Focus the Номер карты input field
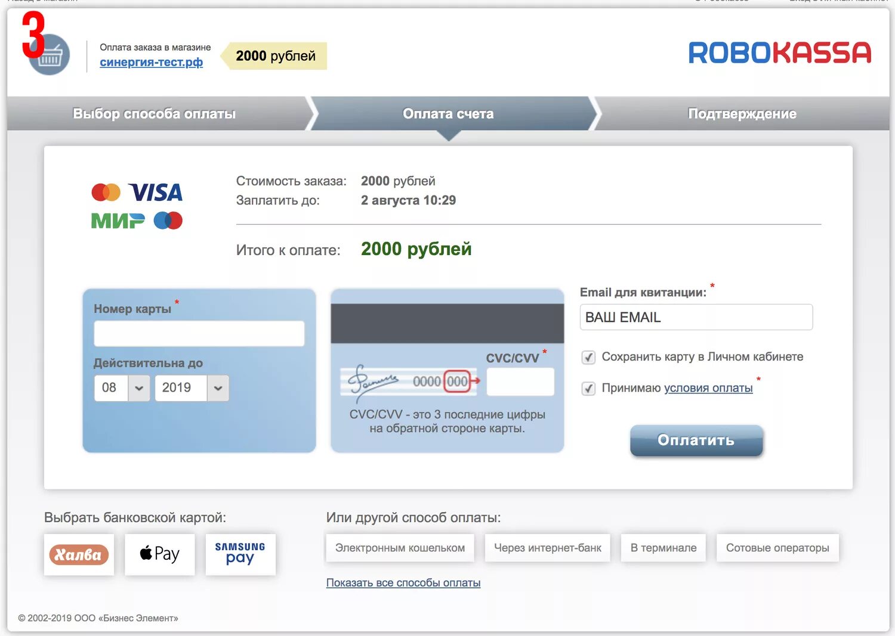Viewport: 895px width, 636px height. point(199,334)
